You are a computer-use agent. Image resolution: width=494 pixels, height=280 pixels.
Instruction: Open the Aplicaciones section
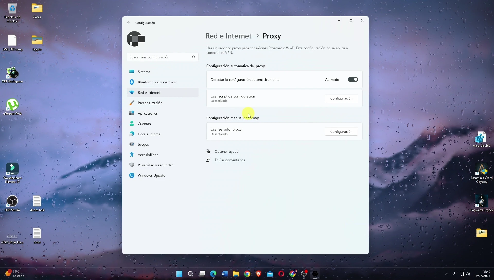pyautogui.click(x=162, y=113)
